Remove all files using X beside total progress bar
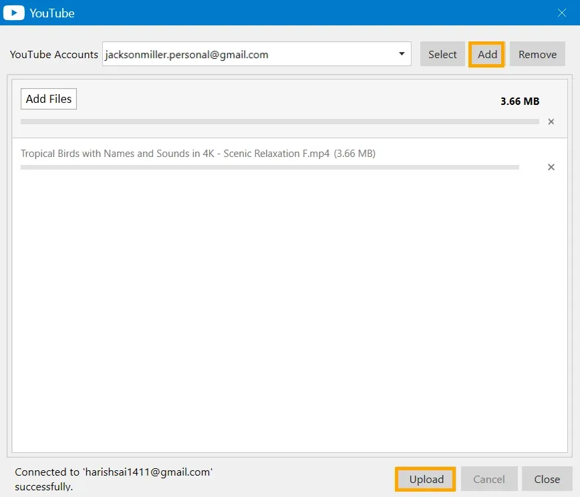The image size is (580, 497). tap(551, 122)
